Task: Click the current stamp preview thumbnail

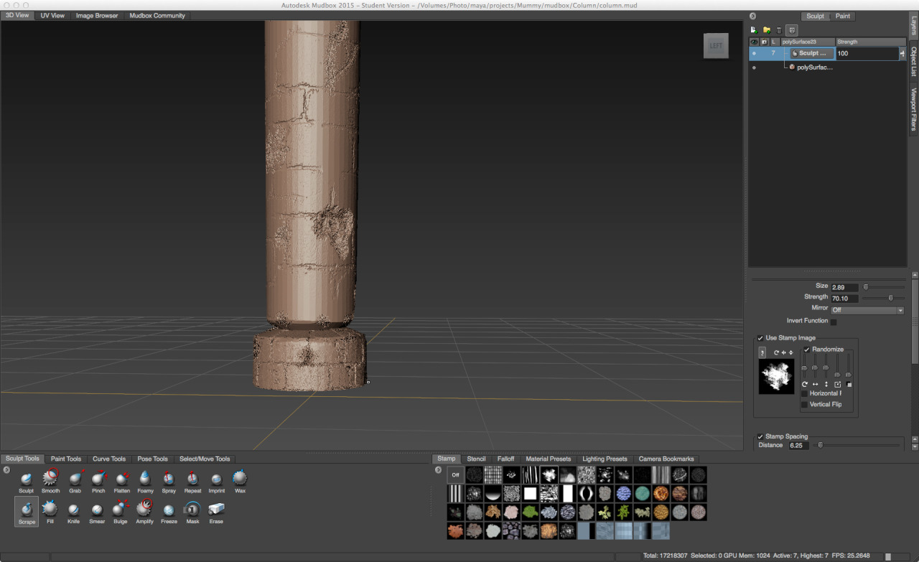Action: (776, 376)
